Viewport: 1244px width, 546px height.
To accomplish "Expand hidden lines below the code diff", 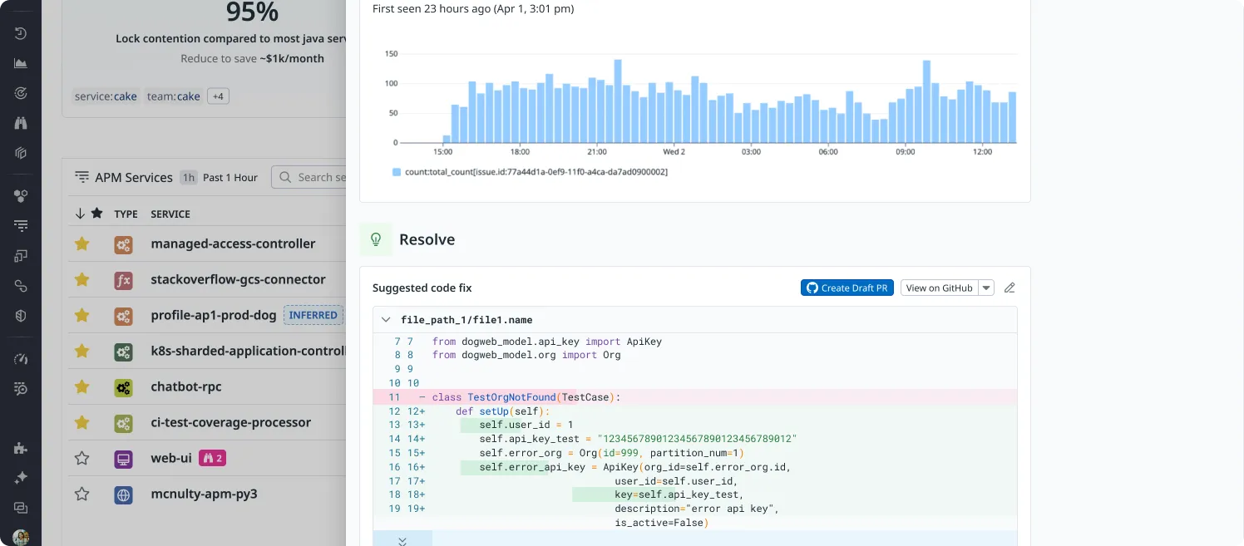I will pos(402,540).
